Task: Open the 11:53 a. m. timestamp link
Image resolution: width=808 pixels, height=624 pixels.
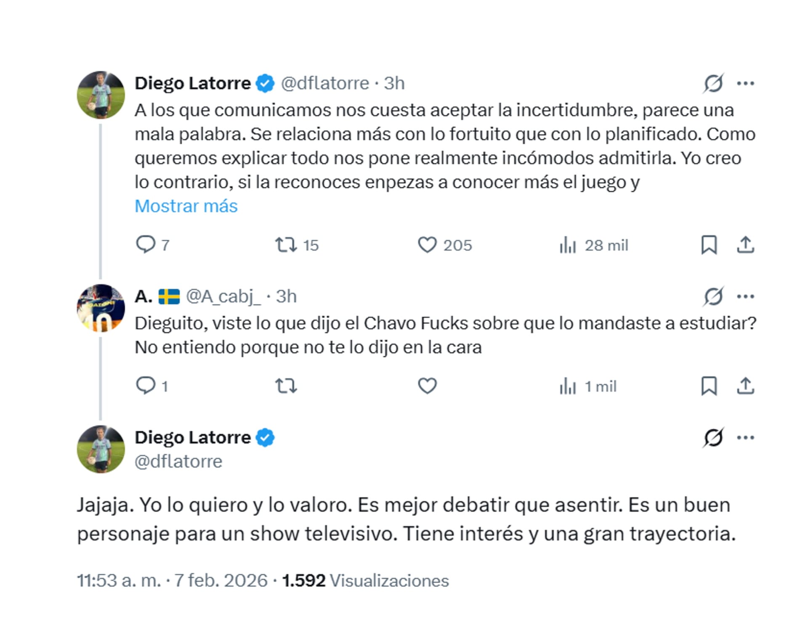Action: 118,580
